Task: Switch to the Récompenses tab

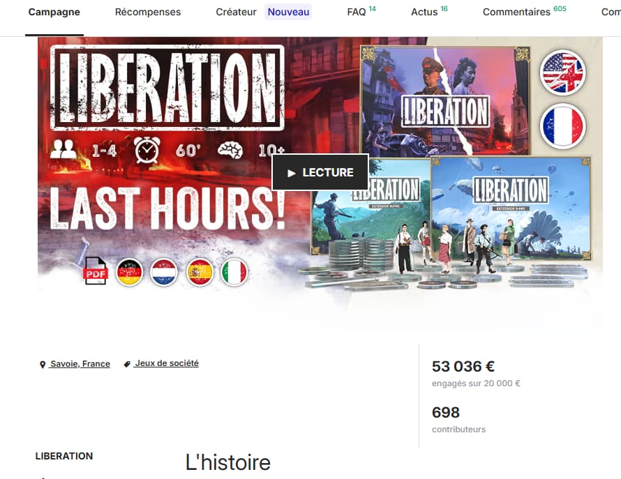Action: pos(148,13)
